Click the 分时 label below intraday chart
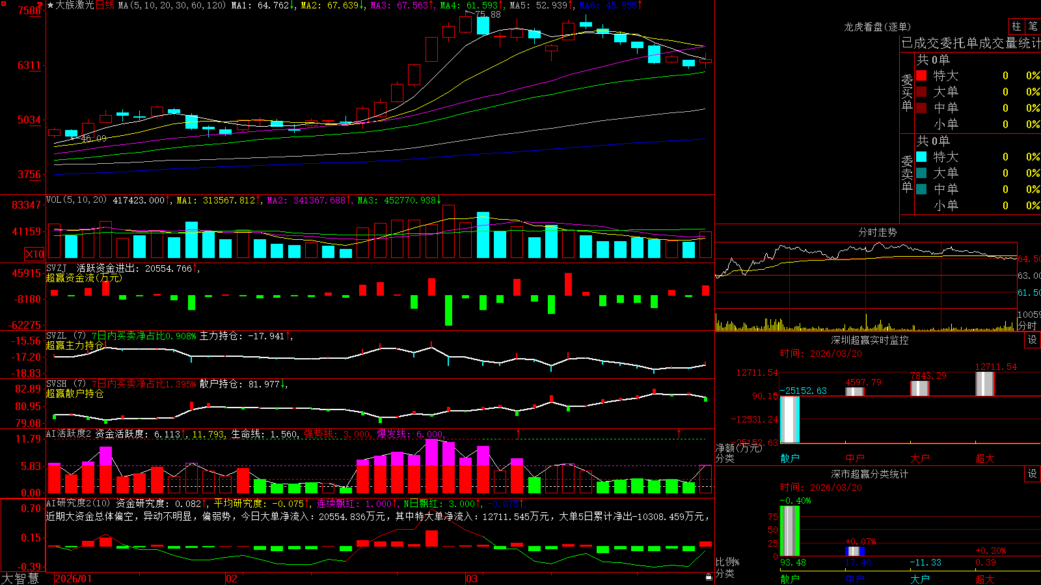The width and height of the screenshot is (1041, 585). tap(1027, 326)
